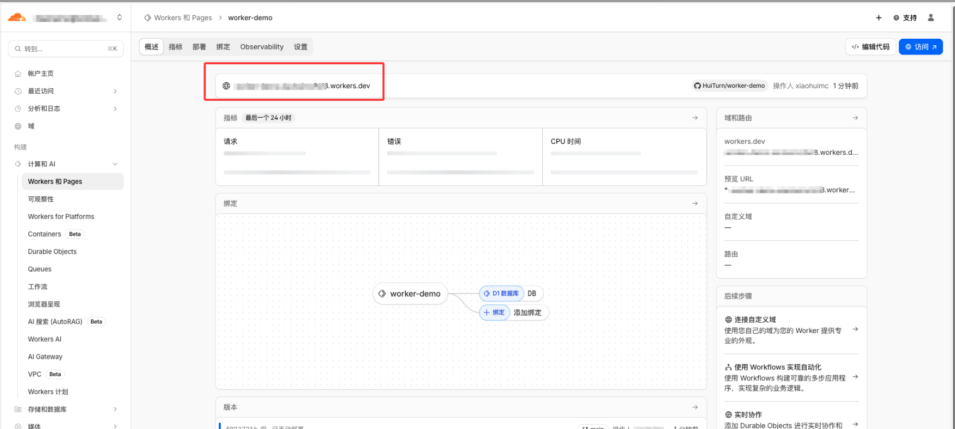Screen dimensions: 955x429
Task: Open Durable Objects in sidebar
Action: (x=52, y=252)
